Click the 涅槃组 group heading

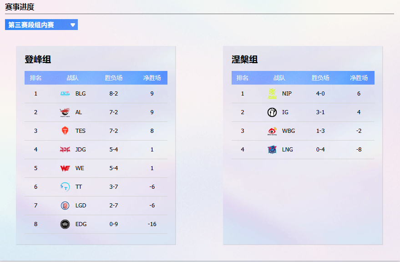click(245, 60)
